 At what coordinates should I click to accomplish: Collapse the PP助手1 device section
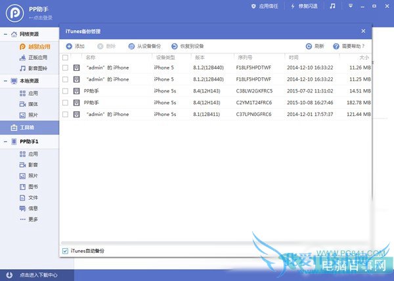pyautogui.click(x=5, y=141)
